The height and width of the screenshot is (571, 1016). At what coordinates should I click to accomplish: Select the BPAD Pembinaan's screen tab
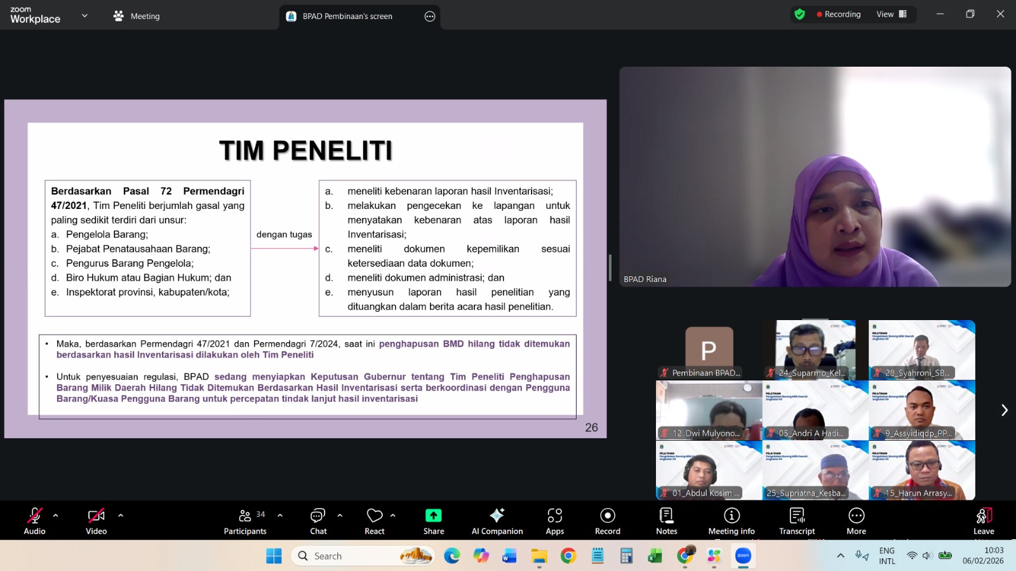pyautogui.click(x=347, y=17)
